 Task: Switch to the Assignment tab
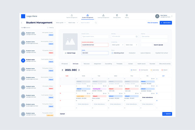pos(97,64)
